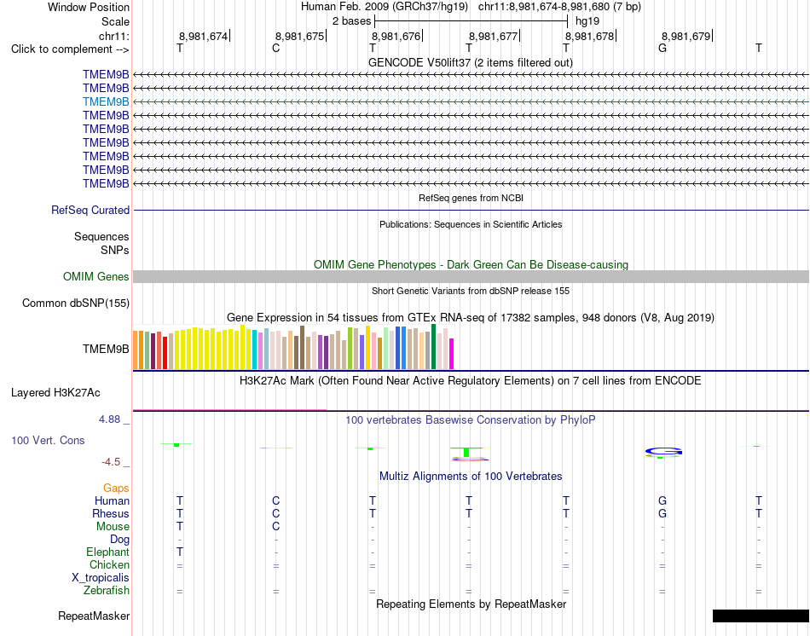Click the TMEM9B label beside the GTEx chart

(x=106, y=350)
